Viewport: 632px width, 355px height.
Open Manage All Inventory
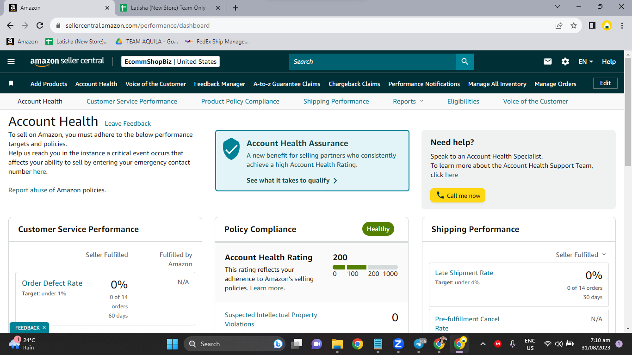tap(497, 84)
